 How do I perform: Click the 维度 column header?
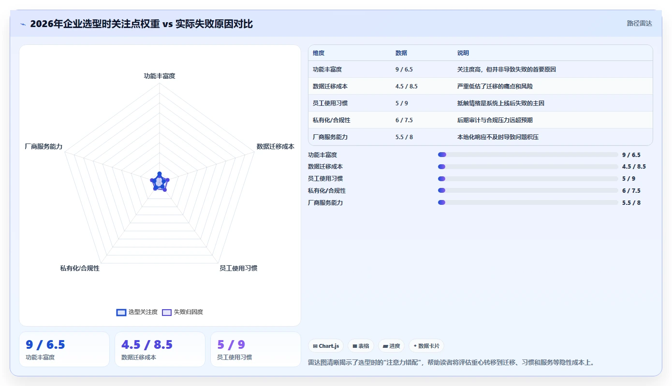click(x=319, y=53)
